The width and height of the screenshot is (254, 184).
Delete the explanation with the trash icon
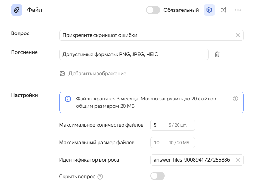coord(217,55)
